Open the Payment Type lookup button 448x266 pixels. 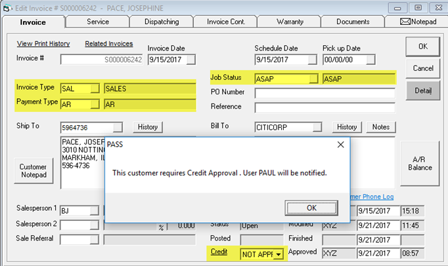click(x=95, y=104)
